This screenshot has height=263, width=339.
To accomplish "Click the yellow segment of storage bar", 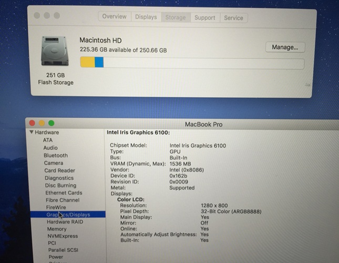I will click(88, 62).
